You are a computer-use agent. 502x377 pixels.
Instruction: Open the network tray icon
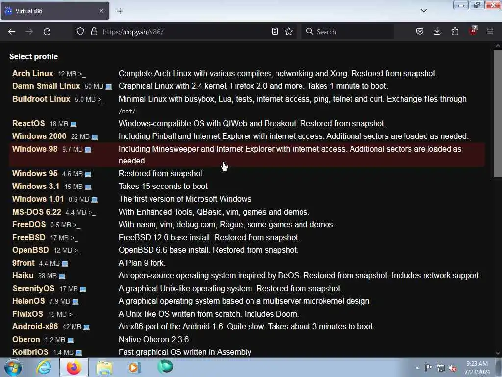tap(441, 368)
